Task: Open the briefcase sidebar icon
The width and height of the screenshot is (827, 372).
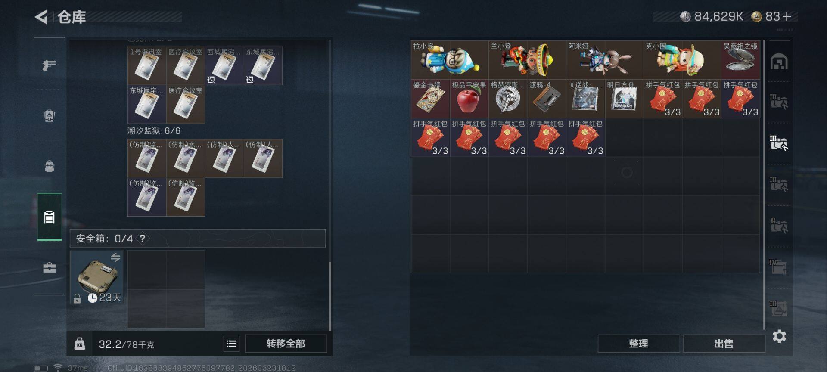Action: coord(50,268)
